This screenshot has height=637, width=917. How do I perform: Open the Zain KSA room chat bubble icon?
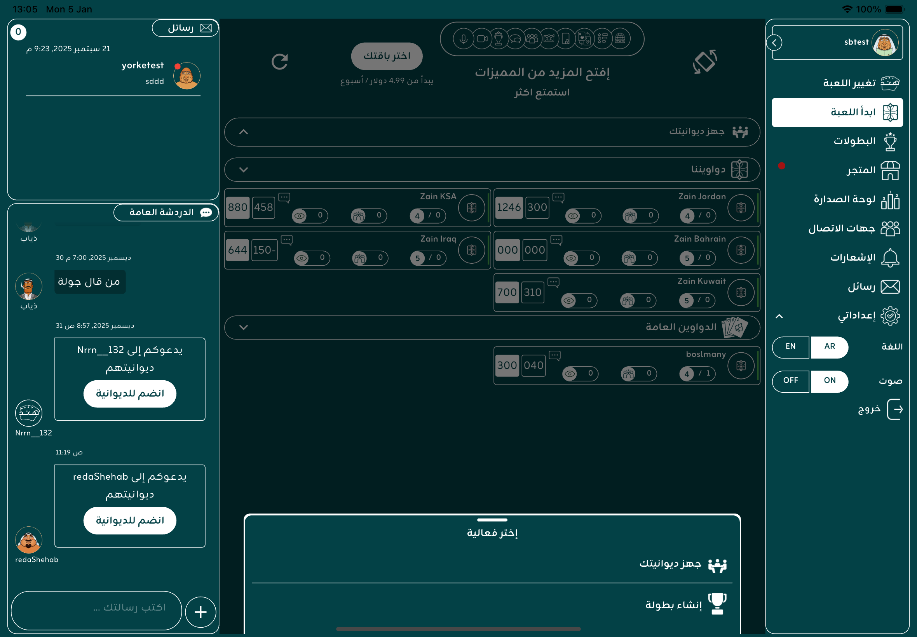click(284, 198)
